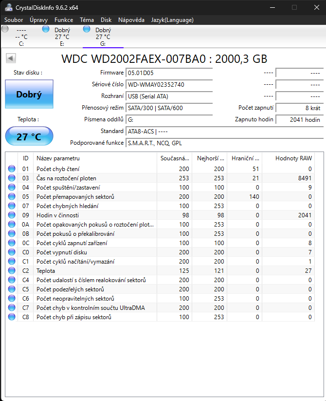326x401 pixels.
Task: Open the Jazyk(Language) menu
Action: click(172, 20)
